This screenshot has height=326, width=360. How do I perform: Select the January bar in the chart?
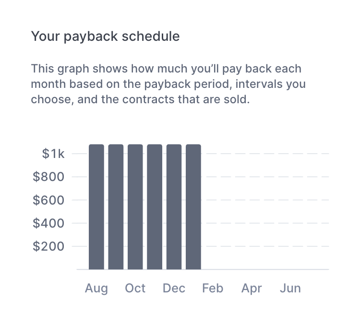pyautogui.click(x=193, y=206)
